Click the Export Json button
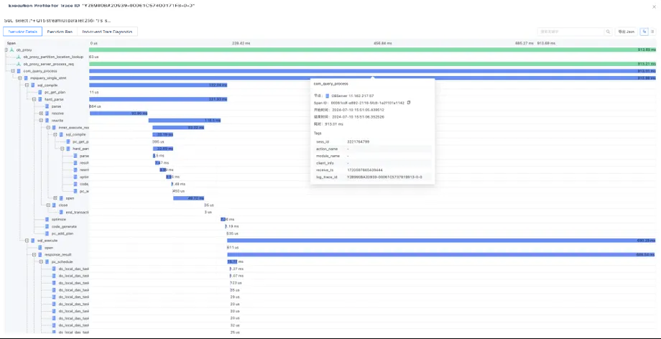This screenshot has height=339, width=661. tap(625, 32)
